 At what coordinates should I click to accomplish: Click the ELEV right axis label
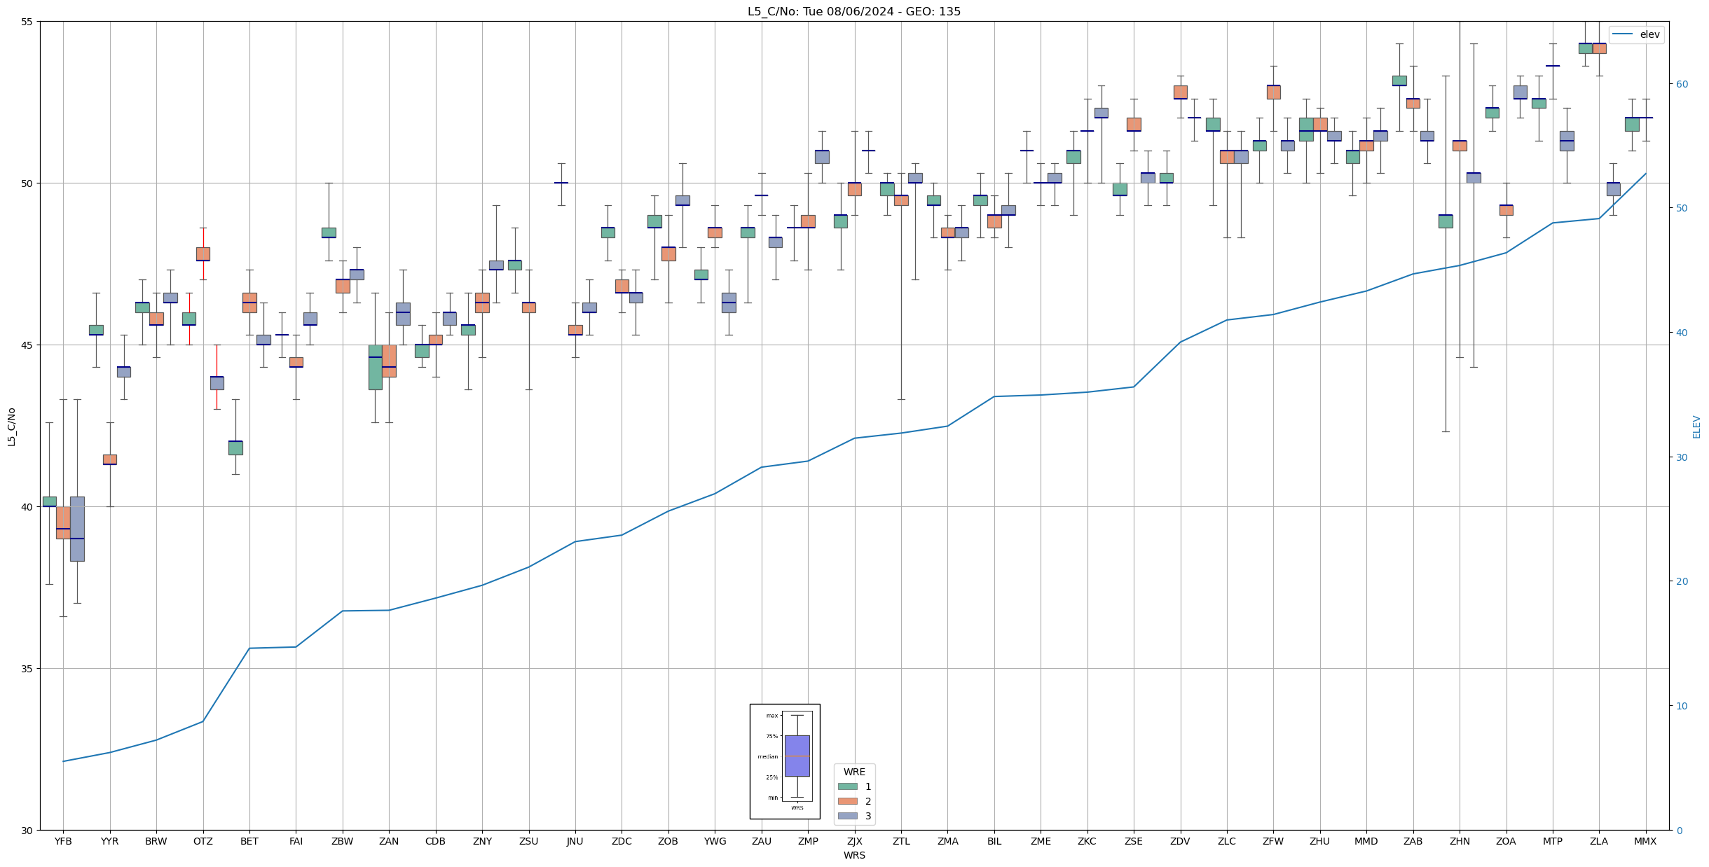click(1696, 426)
